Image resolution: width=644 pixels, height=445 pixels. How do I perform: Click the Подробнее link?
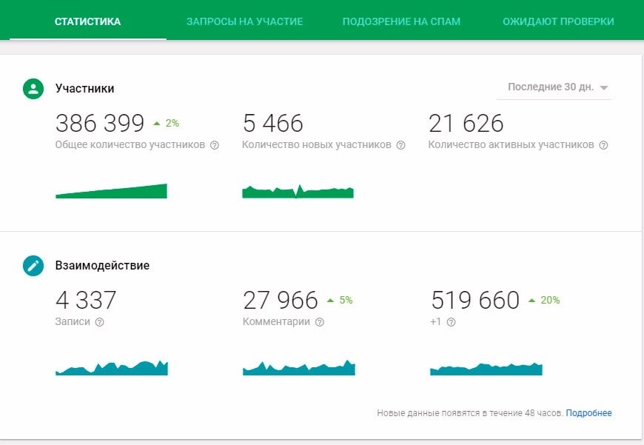point(588,413)
